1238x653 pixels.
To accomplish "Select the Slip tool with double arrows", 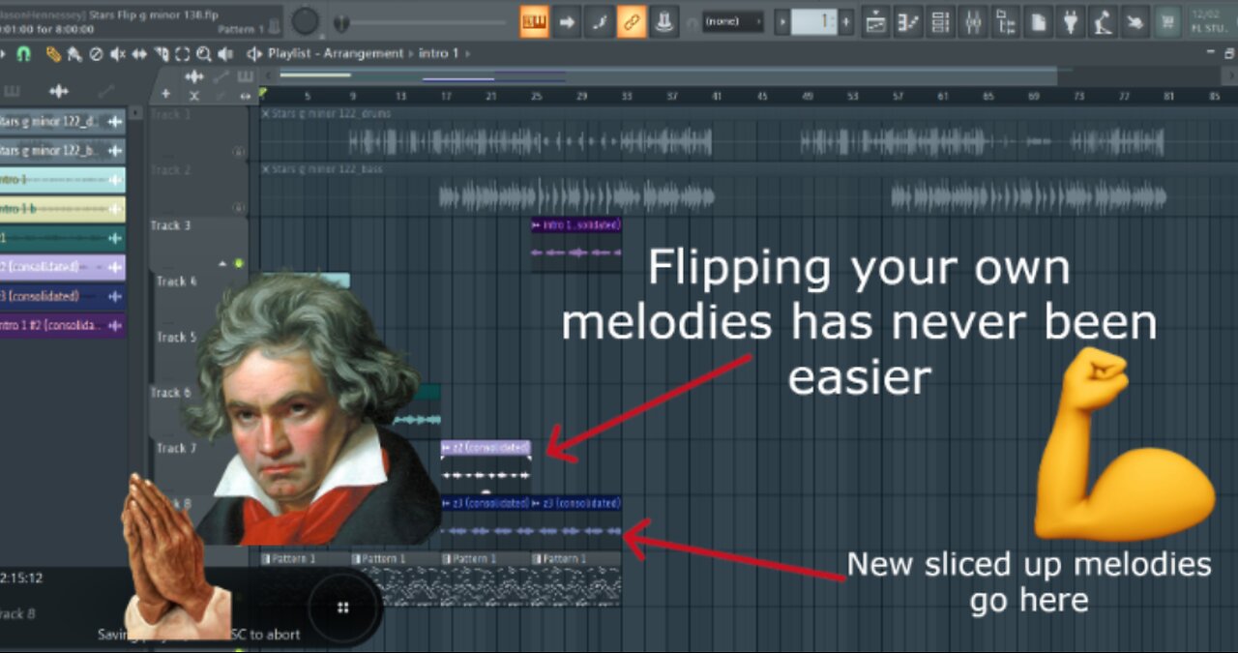I will click(x=139, y=54).
